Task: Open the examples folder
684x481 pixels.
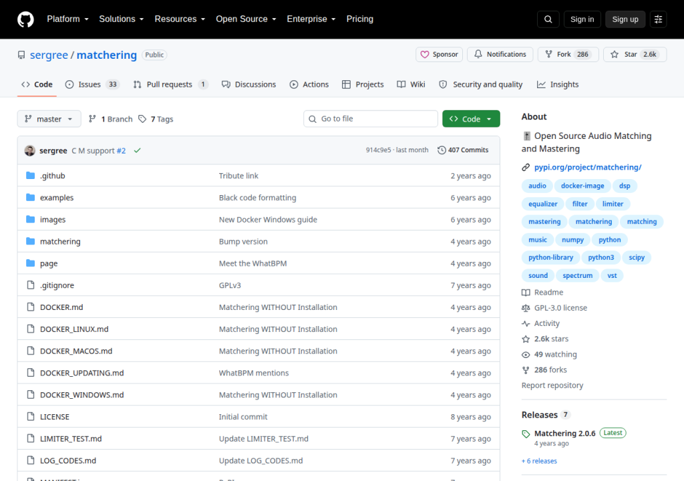Action: pyautogui.click(x=57, y=198)
